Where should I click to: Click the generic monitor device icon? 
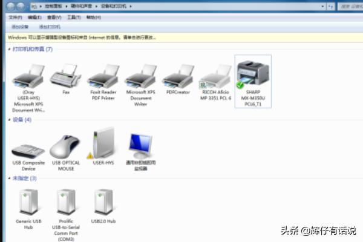140,146
